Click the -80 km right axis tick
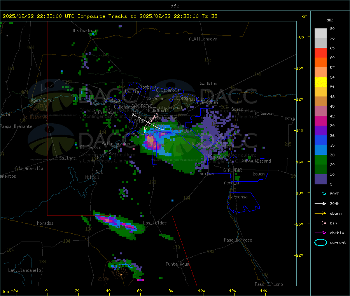Screen dimensions: 350x296 pyautogui.click(x=301, y=37)
